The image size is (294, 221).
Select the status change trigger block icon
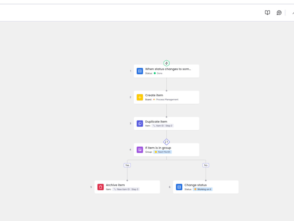pyautogui.click(x=140, y=71)
